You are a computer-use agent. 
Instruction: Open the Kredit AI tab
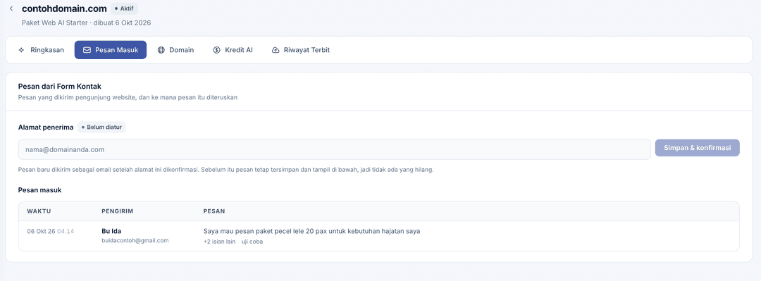tap(233, 50)
